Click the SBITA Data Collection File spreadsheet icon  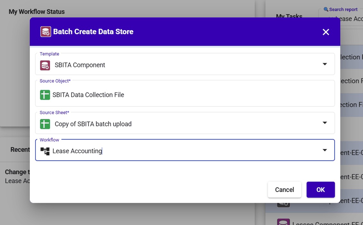(x=45, y=95)
